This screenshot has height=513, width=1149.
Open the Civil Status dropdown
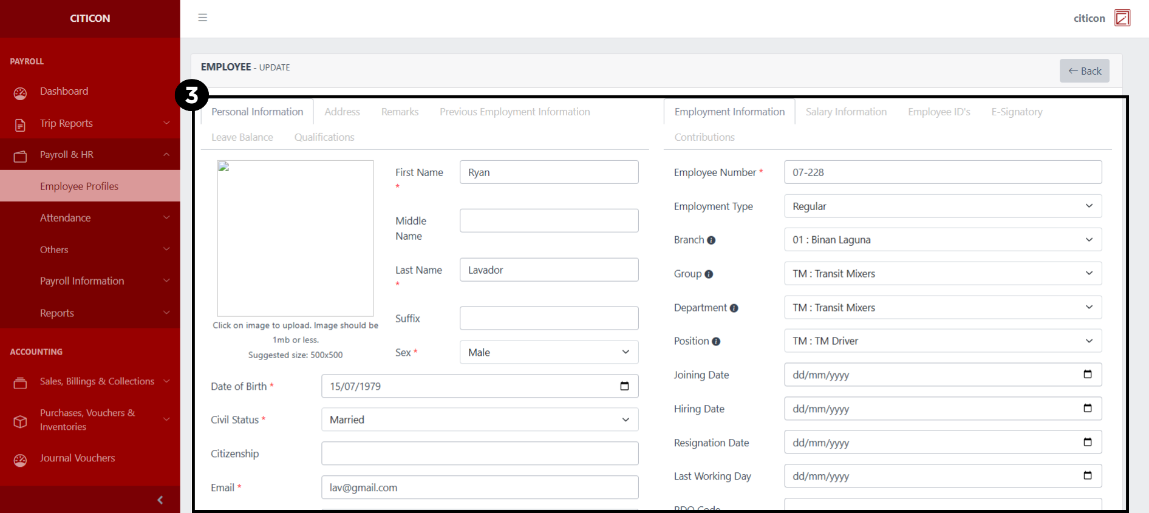(479, 420)
